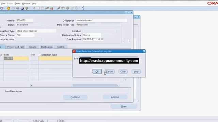
Task: Click the Approve button
Action: 115,97
